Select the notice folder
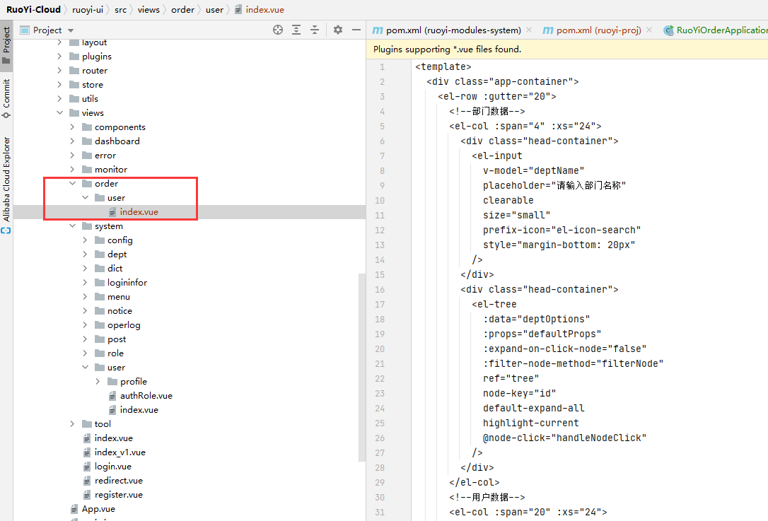Screen dimensions: 768x521 coord(120,311)
